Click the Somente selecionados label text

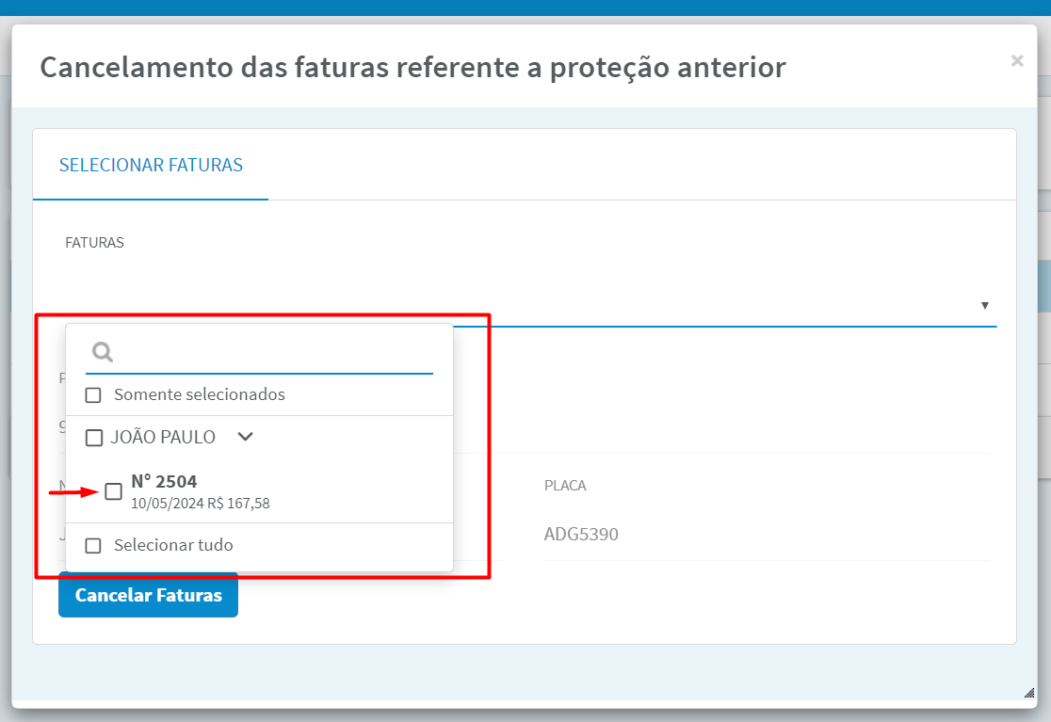(199, 394)
